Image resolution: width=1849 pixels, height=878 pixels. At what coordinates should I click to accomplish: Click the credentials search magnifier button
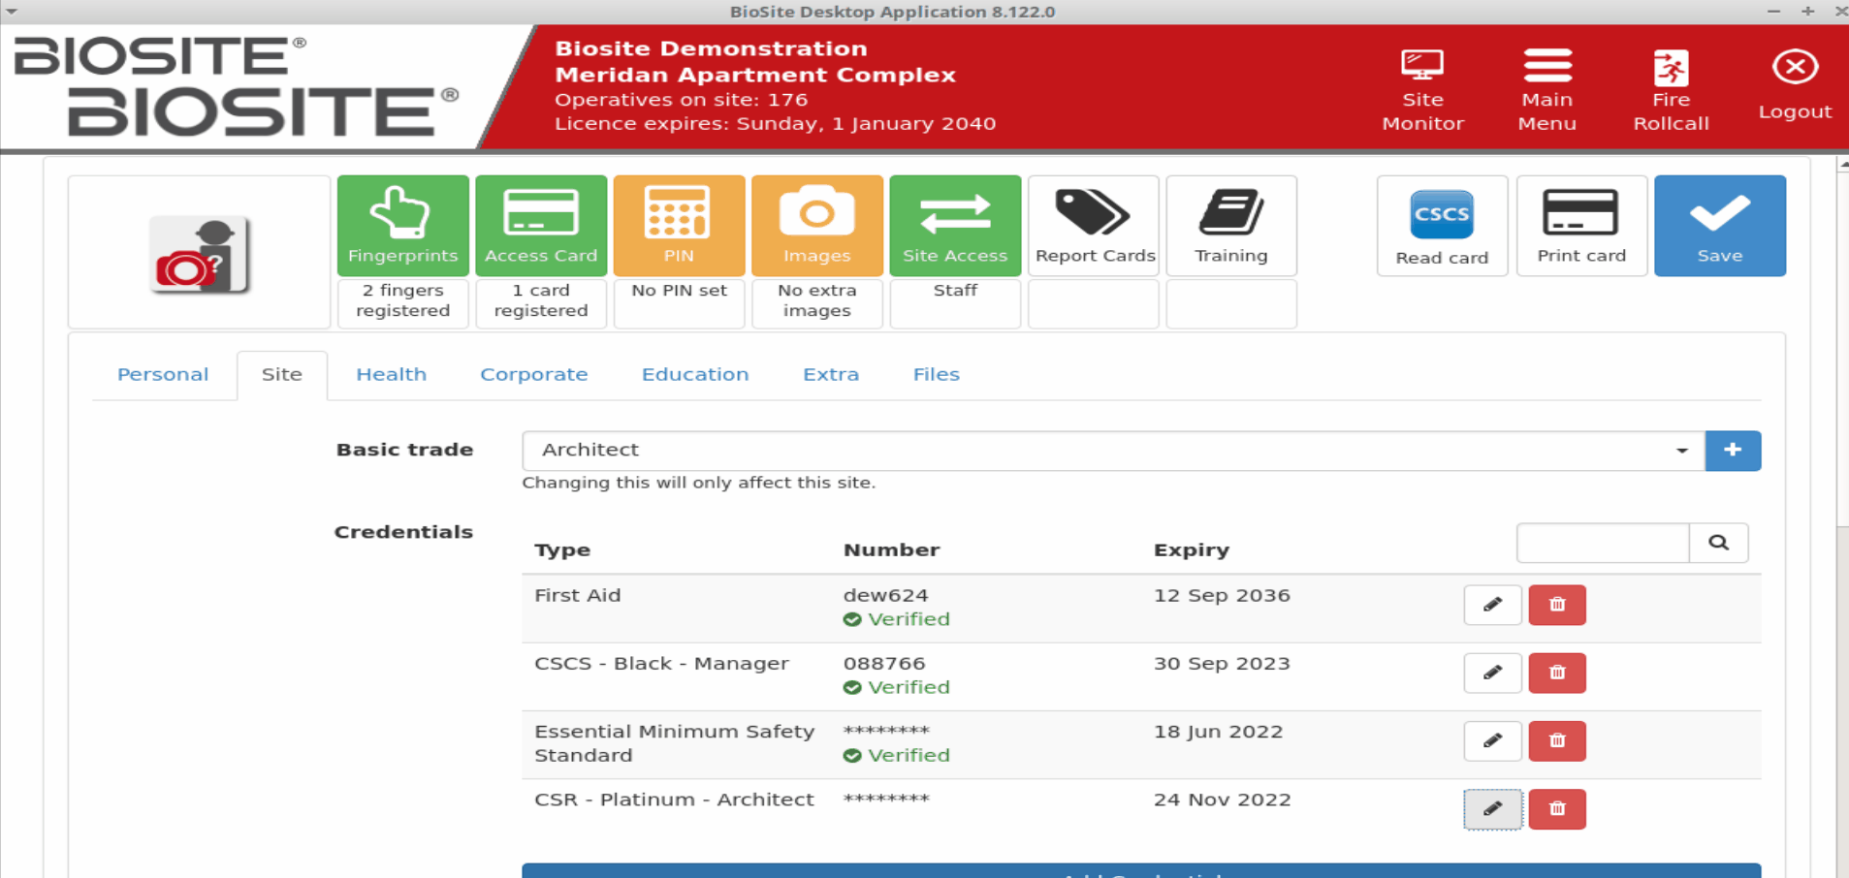pos(1718,543)
